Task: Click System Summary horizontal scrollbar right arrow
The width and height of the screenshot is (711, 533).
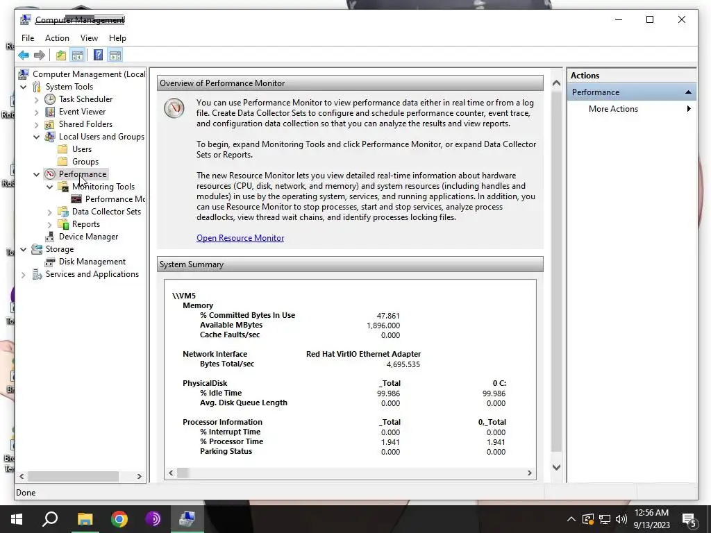Action: coord(529,473)
